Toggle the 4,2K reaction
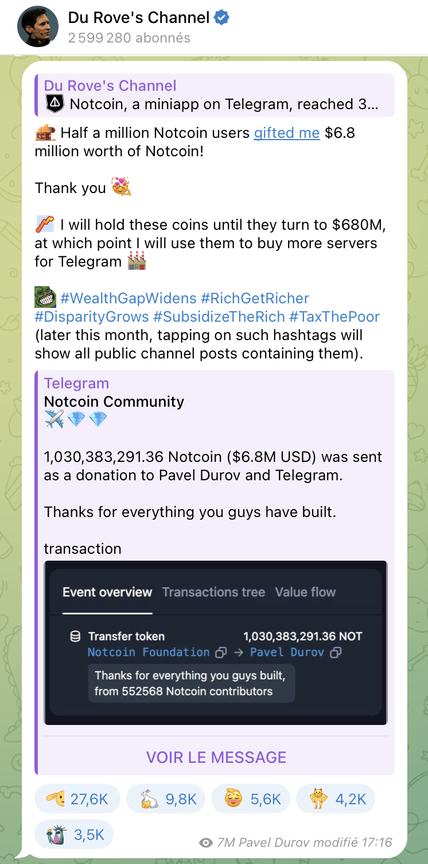Screen dimensions: 428x864 pos(333,799)
